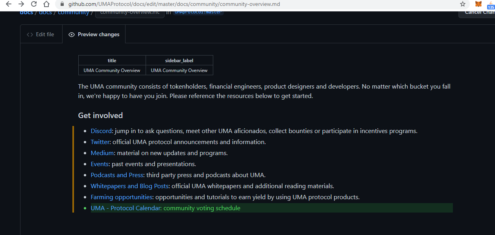Open the Events link
Screen dimensions: 495x235
tap(100, 164)
